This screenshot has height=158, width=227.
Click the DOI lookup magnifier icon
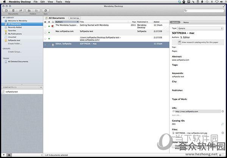point(222,124)
